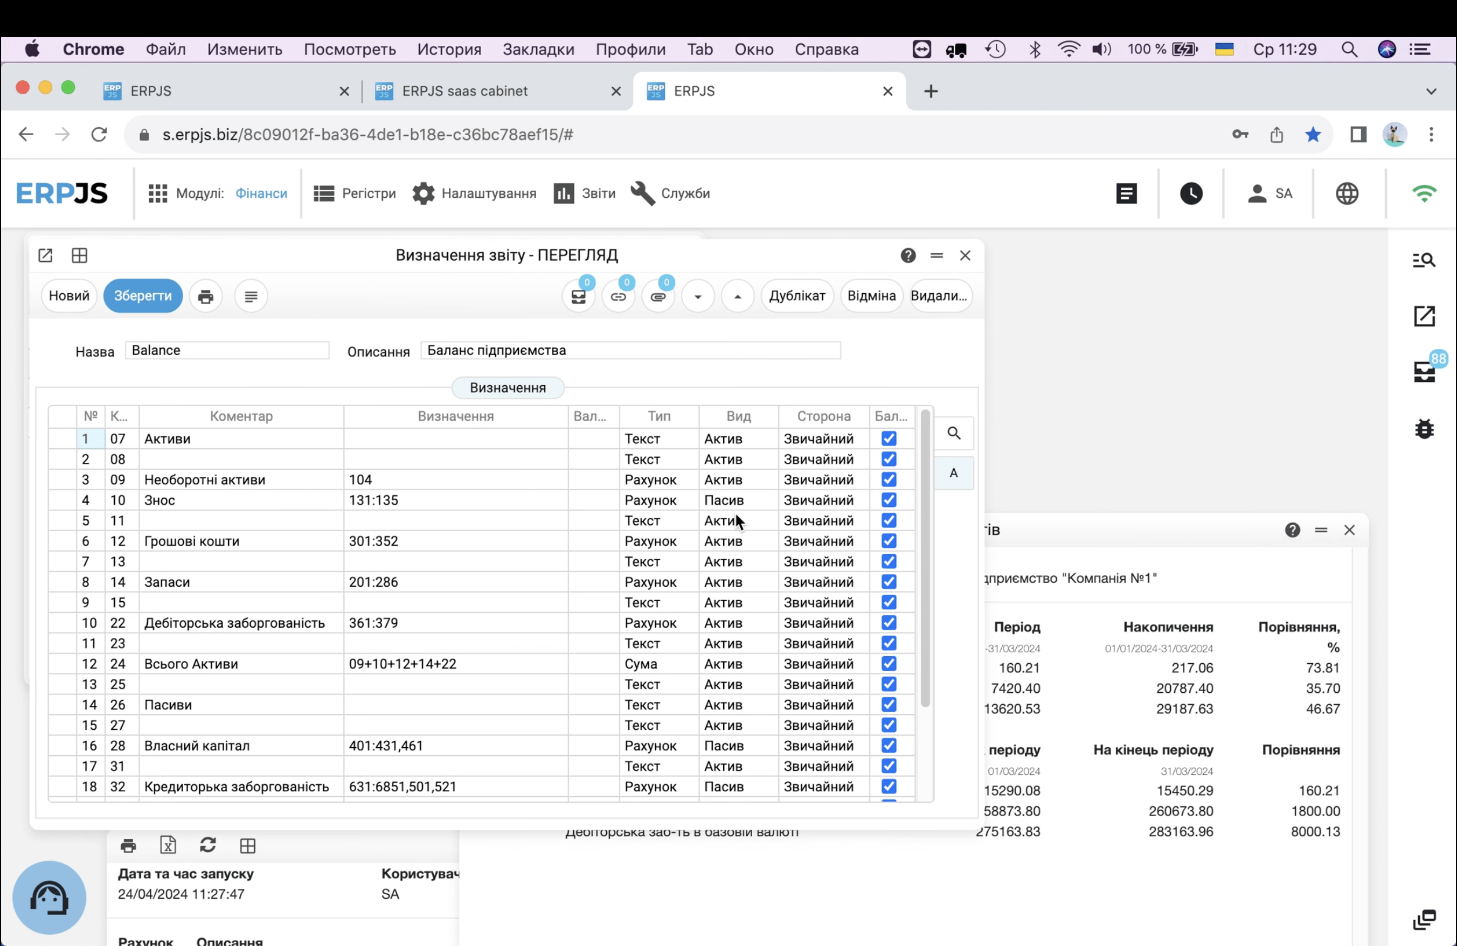Uncheck balance checkbox for Активи row
The height and width of the screenshot is (946, 1457).
point(889,439)
